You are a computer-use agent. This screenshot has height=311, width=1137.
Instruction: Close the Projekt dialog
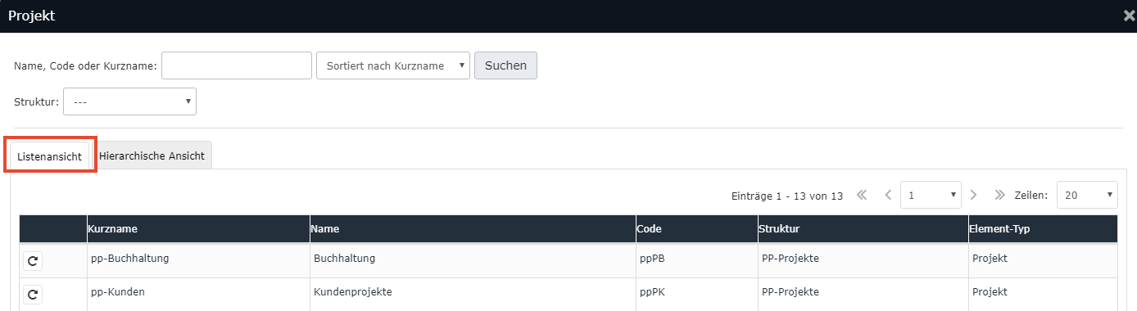click(1129, 16)
